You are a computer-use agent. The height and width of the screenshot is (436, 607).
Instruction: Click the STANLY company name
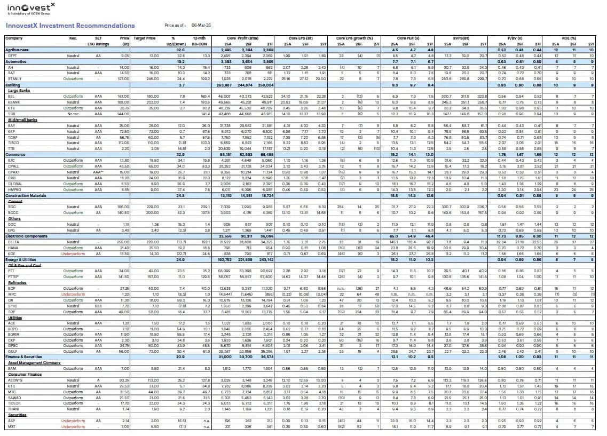15,78
